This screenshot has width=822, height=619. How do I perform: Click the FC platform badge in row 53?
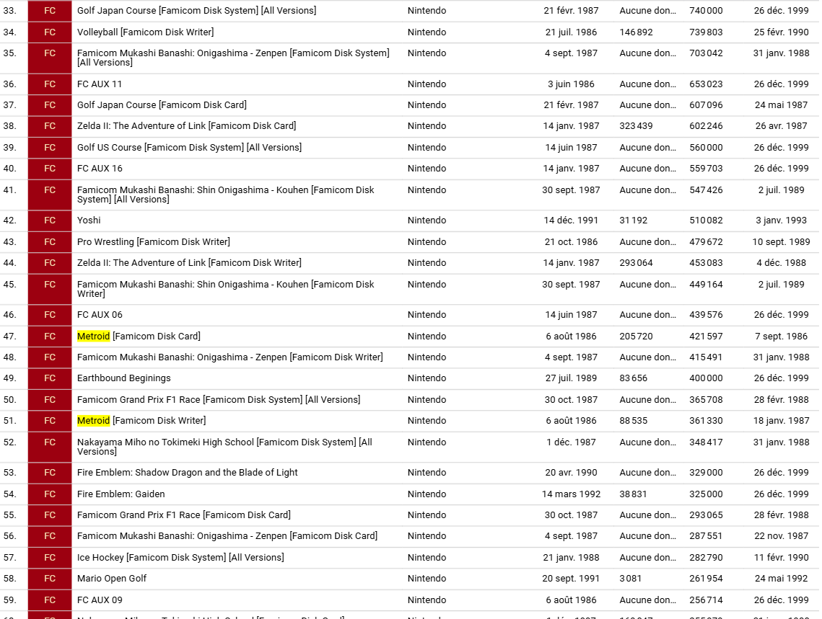click(x=50, y=473)
